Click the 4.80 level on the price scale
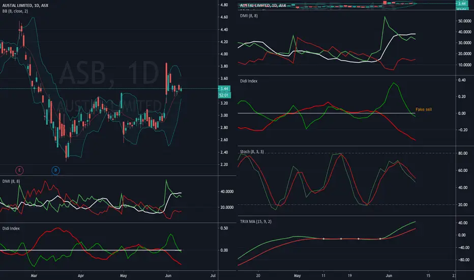Screen dimensions: 474x280 [224, 5]
